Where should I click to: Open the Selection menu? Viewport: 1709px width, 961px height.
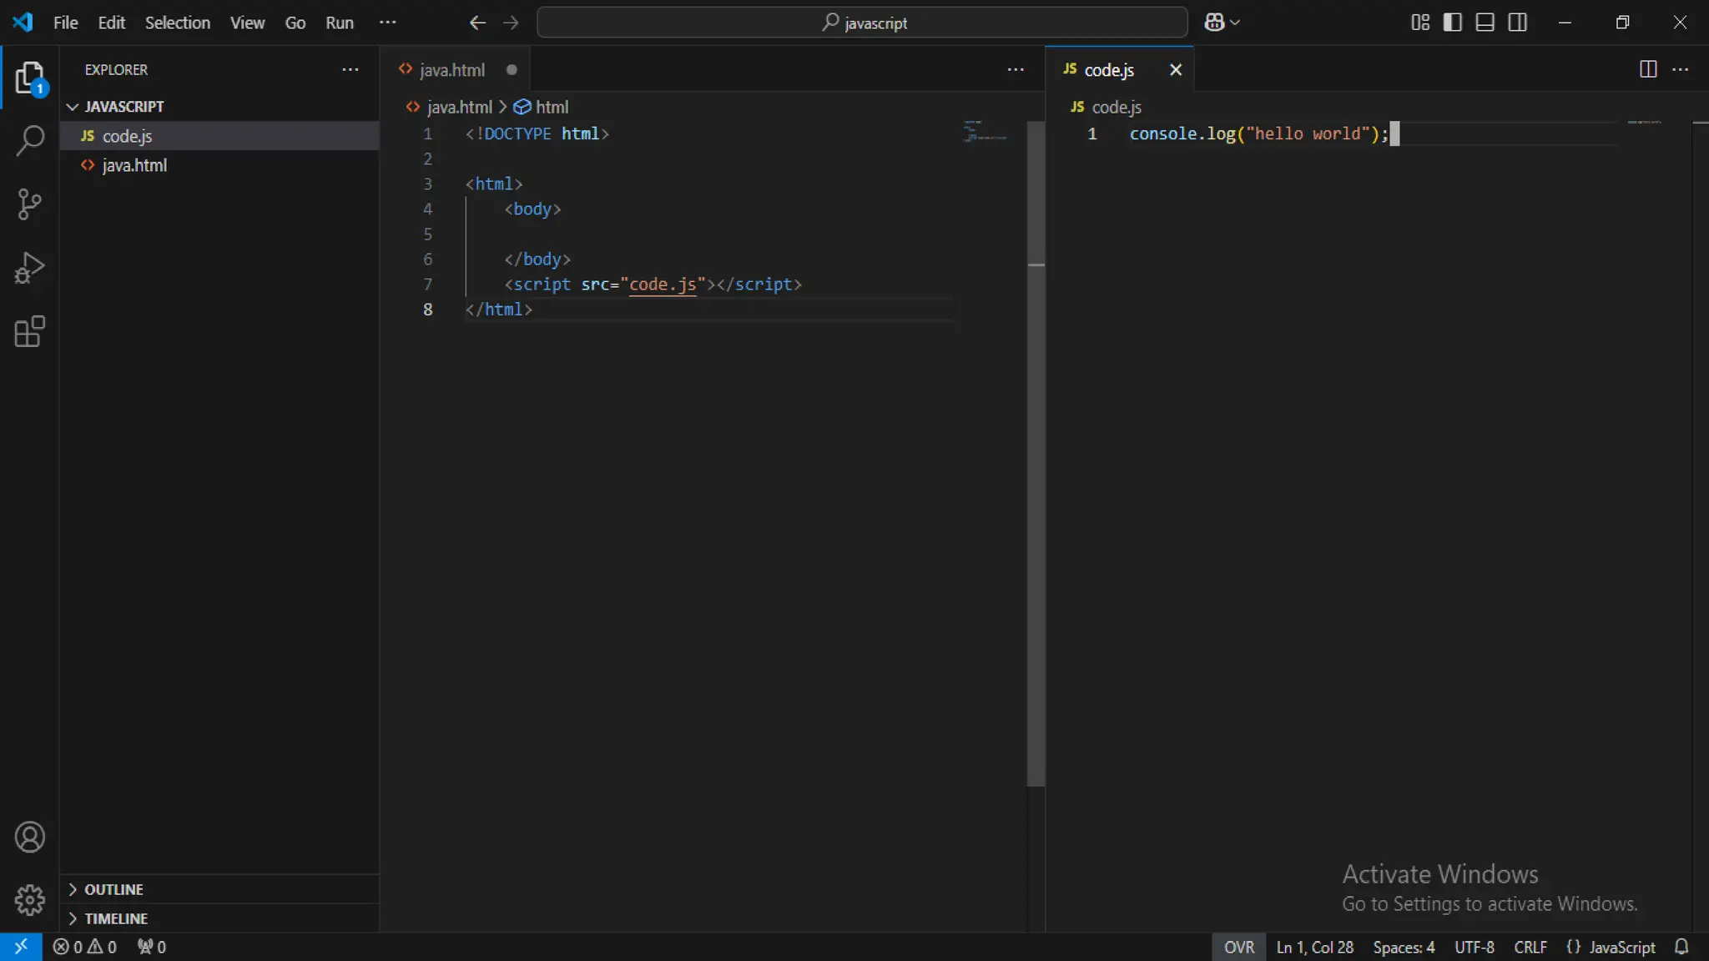(x=177, y=23)
